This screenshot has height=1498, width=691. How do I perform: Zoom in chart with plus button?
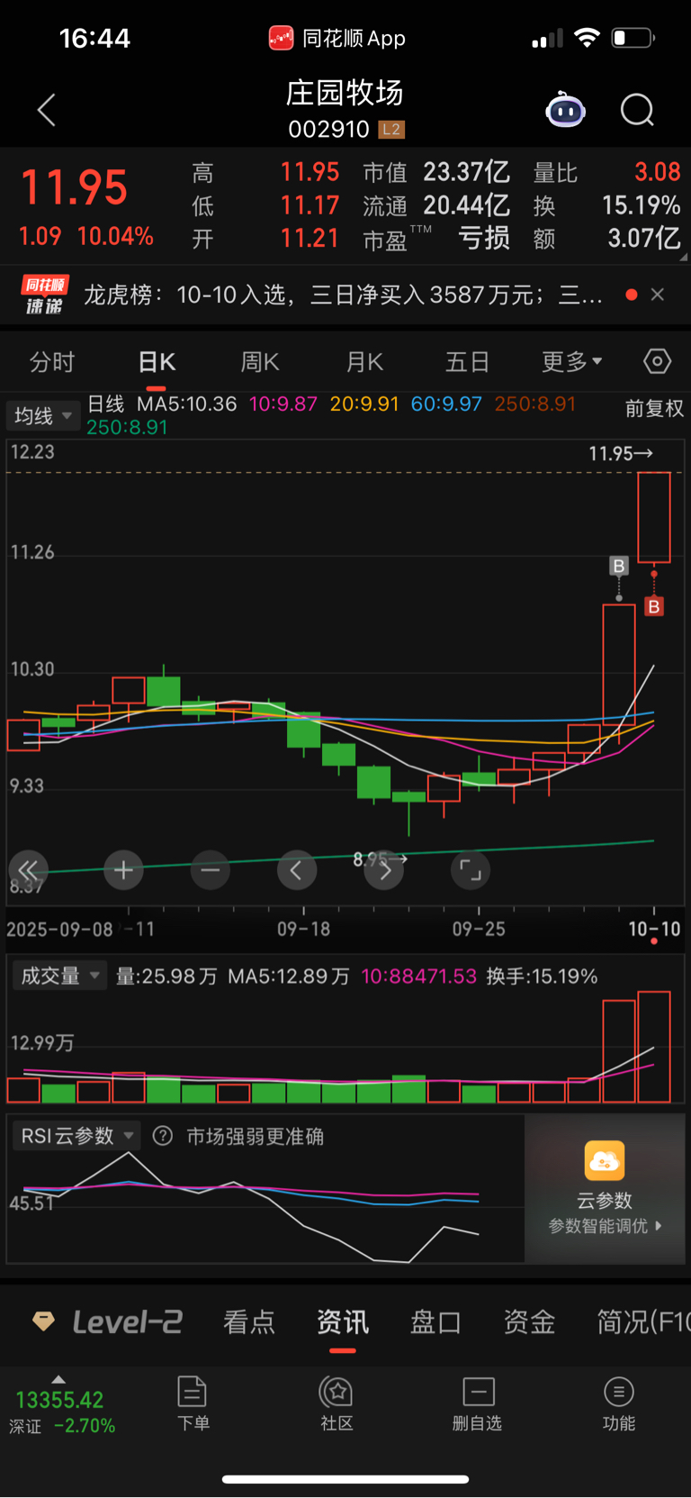[123, 870]
